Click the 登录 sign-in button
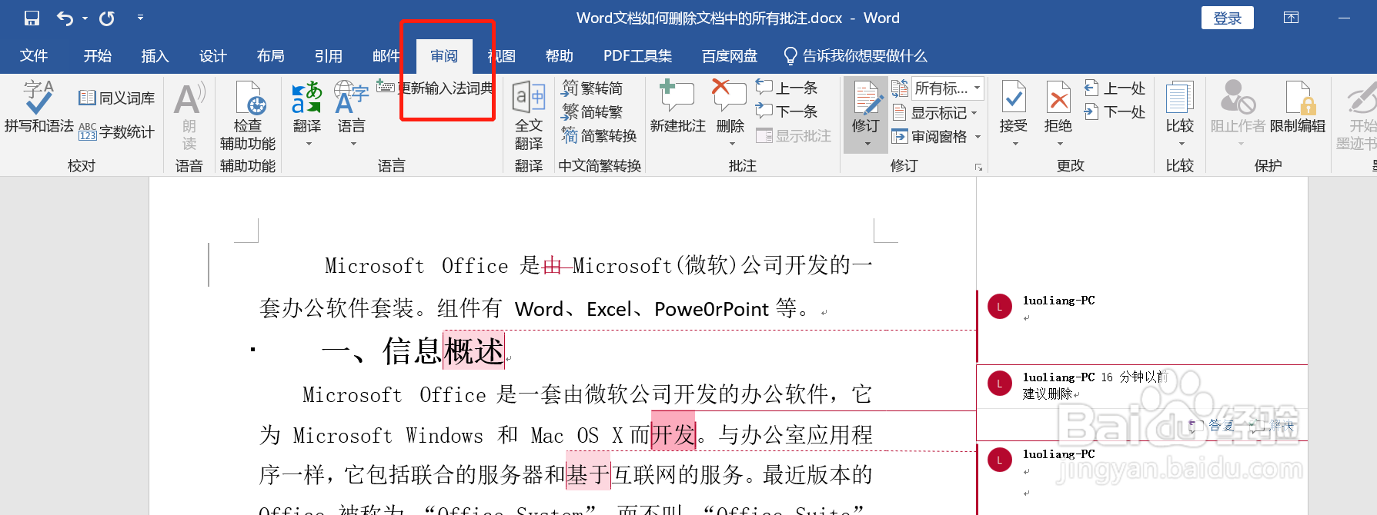 pos(1228,18)
